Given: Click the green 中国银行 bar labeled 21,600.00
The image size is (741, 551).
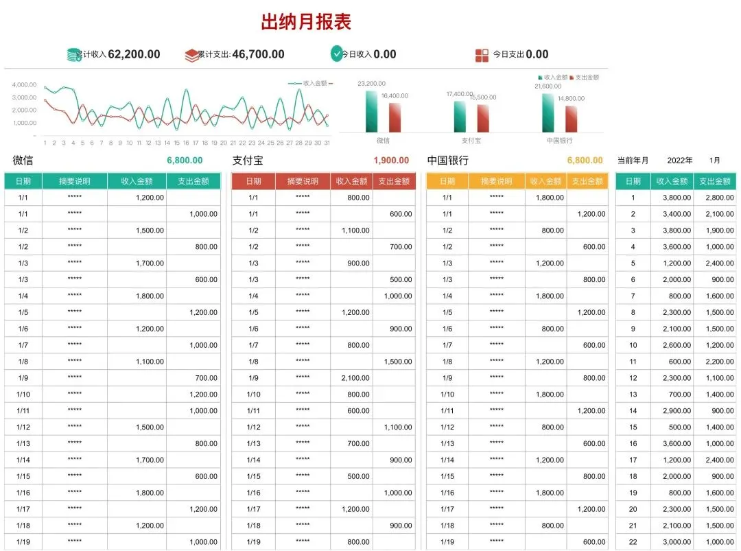Looking at the screenshot, I should pyautogui.click(x=548, y=113).
